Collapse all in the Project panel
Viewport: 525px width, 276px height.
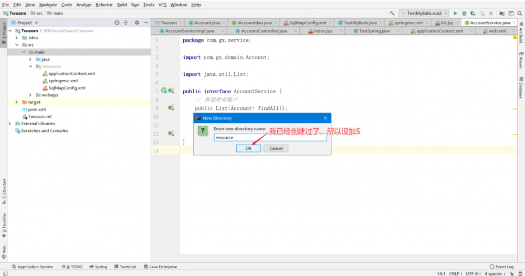pyautogui.click(x=126, y=23)
